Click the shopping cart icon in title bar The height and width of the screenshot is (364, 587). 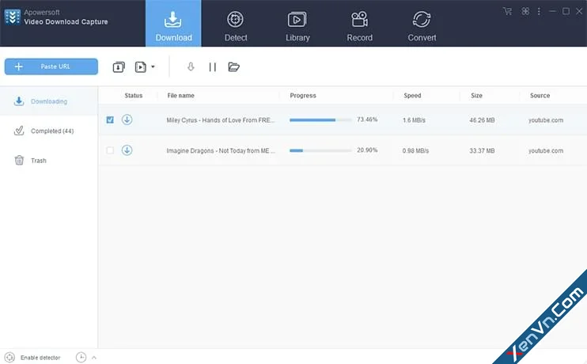point(507,11)
